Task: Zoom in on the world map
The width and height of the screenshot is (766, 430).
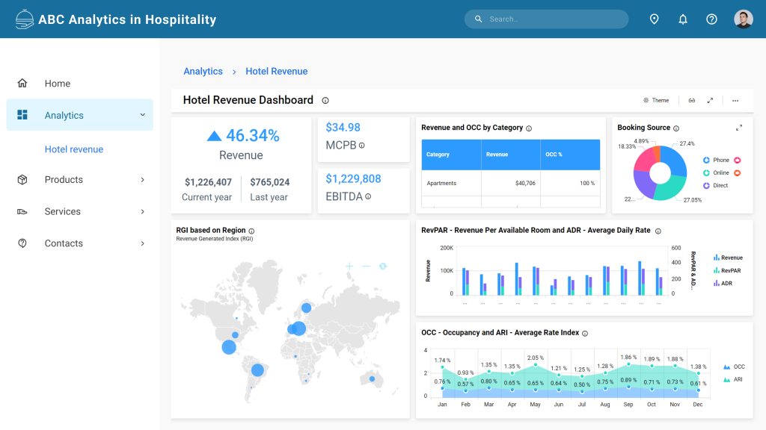Action: coord(349,267)
